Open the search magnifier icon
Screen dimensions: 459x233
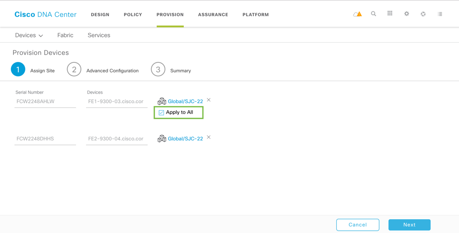[x=374, y=14]
